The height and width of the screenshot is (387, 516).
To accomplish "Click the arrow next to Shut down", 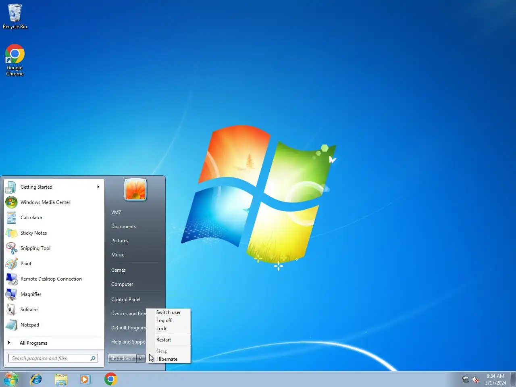I will (141, 358).
